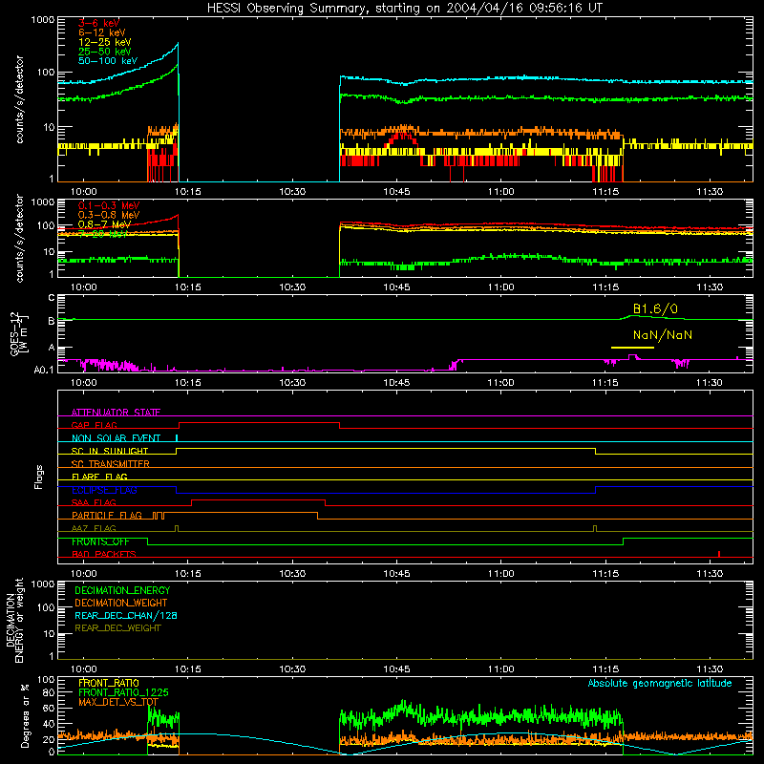Click the cyan spike marker beside NON_SOLAR_EVENT
764x764 pixels.
pyautogui.click(x=177, y=437)
